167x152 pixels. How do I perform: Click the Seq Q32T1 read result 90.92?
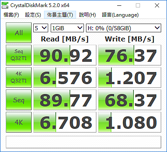pos(65,55)
